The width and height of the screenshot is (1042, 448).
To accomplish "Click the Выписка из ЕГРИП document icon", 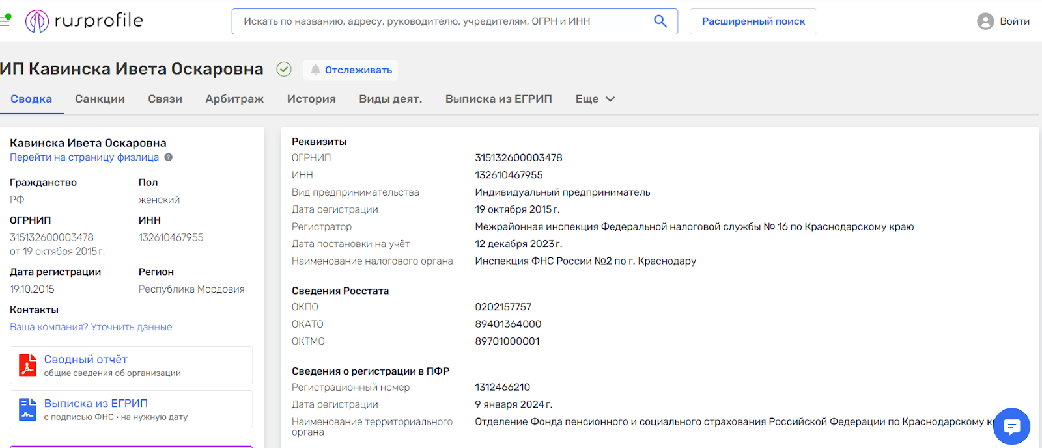I will coord(27,410).
